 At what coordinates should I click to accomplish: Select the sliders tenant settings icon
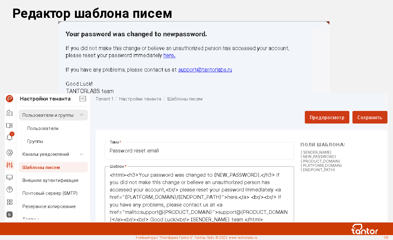[x=10, y=165]
